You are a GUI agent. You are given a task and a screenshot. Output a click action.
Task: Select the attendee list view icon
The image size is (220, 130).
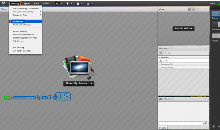click(161, 53)
